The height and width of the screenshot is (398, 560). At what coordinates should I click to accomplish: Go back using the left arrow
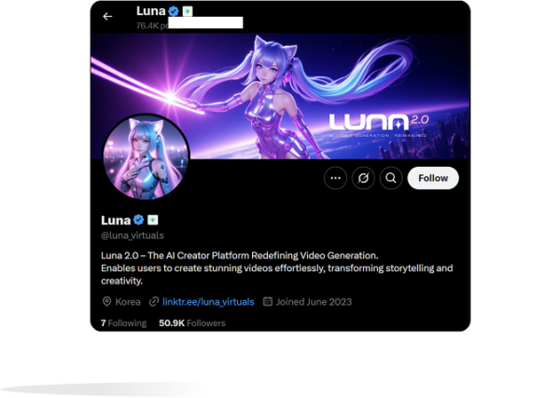click(x=107, y=17)
